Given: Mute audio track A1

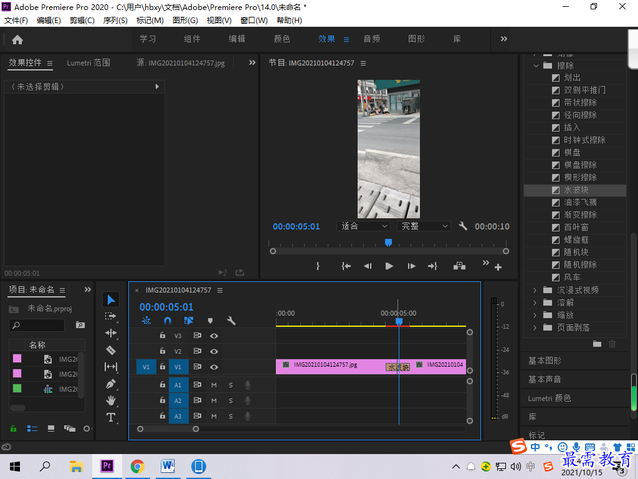Looking at the screenshot, I should (214, 385).
